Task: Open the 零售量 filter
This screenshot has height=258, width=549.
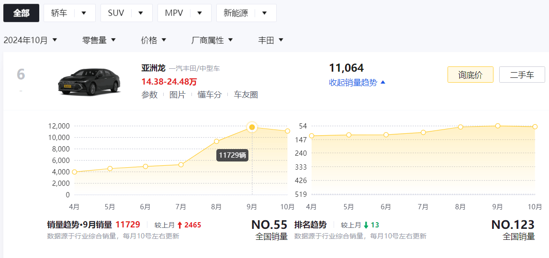Action: click(99, 40)
